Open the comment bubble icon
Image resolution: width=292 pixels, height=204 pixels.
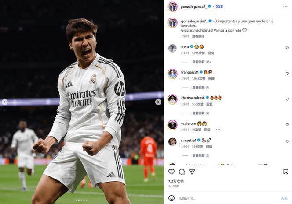(x=182, y=172)
